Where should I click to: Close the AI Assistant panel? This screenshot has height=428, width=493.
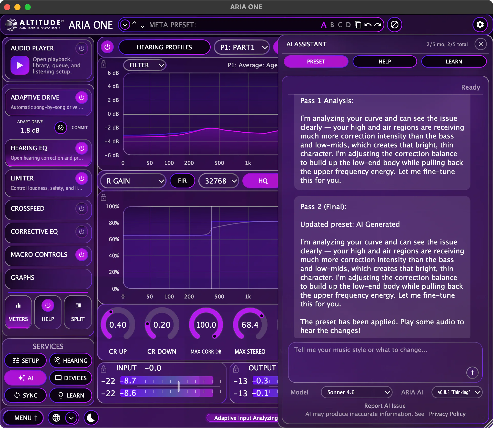coord(481,44)
